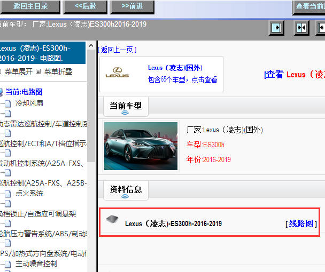Click the 查看当前 button at top right

pos(308,7)
